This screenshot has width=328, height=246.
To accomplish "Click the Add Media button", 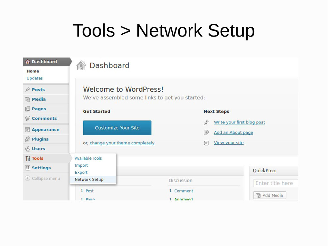I will coord(270,195).
